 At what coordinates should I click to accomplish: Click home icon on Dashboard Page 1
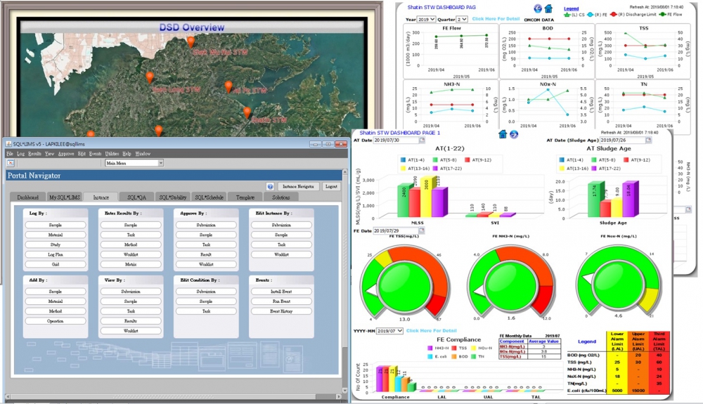503,133
